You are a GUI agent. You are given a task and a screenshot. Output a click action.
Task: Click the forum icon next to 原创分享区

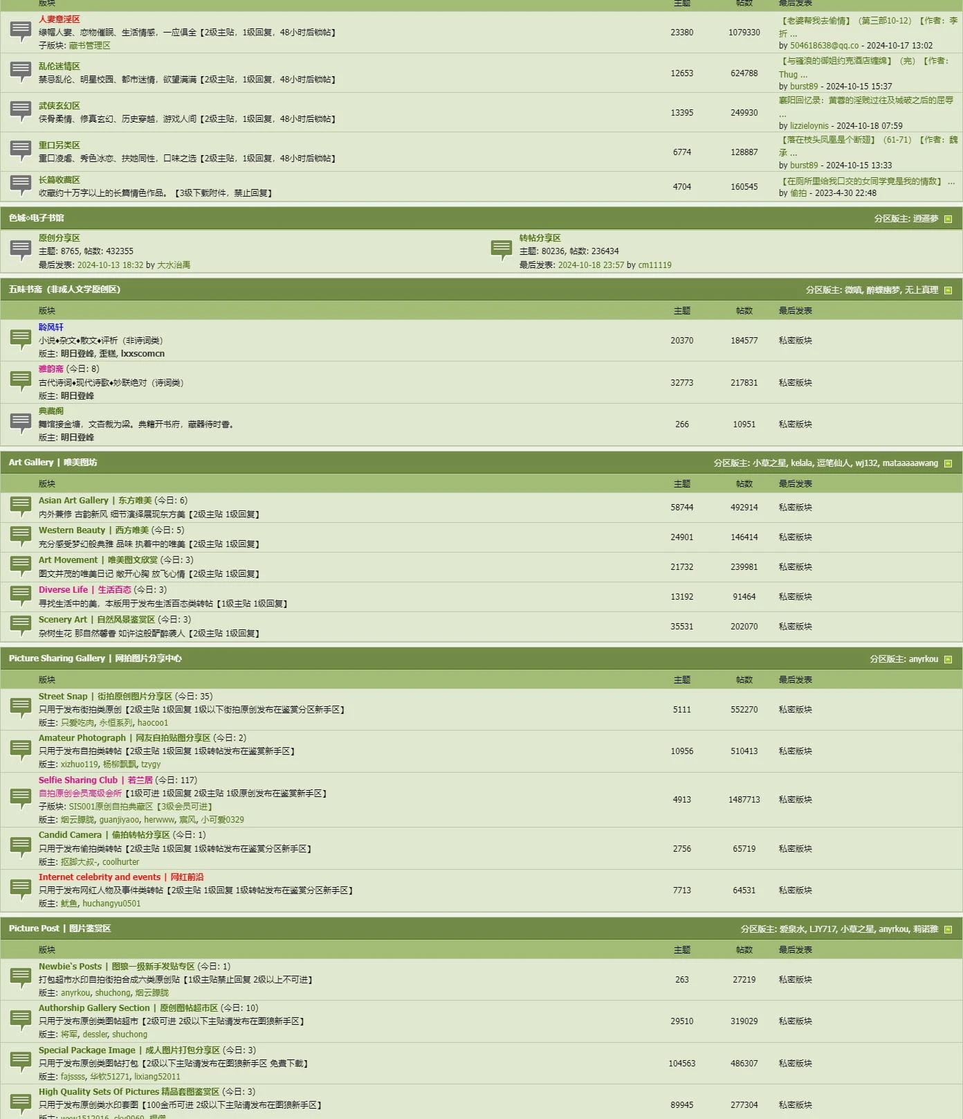tap(21, 251)
